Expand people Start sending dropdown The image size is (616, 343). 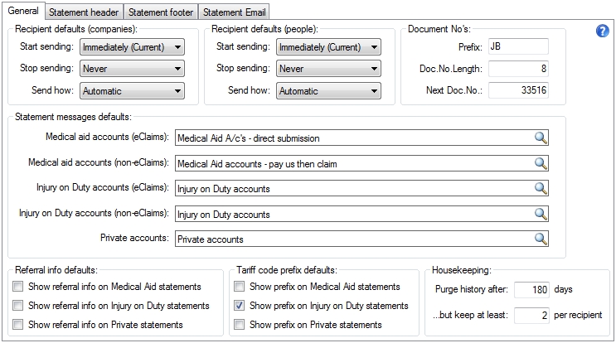[x=328, y=47]
